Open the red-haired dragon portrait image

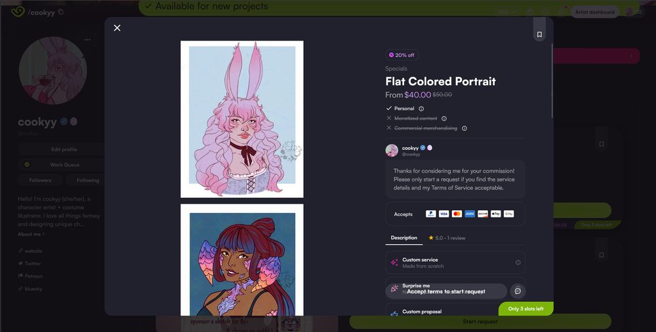[242, 260]
